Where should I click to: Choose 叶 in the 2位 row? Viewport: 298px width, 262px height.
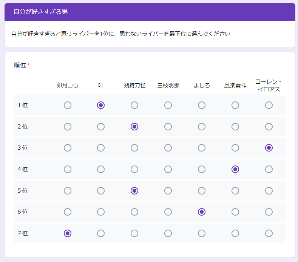click(x=101, y=127)
